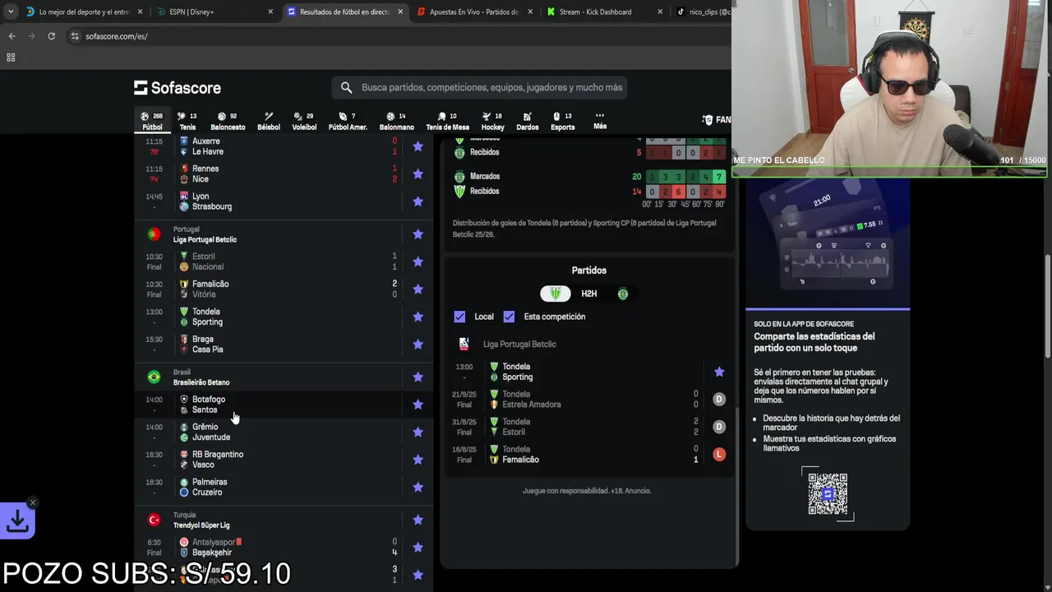
Task: Click the Sofascore app QR code
Action: pyautogui.click(x=828, y=494)
